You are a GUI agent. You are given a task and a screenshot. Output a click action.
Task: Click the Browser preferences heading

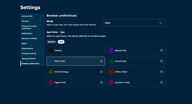[x=61, y=15]
